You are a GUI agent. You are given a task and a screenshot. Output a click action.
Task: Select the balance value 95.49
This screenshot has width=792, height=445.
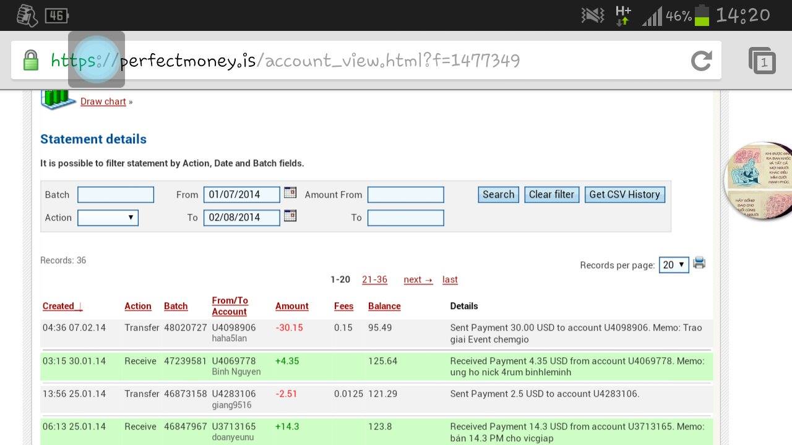point(380,328)
